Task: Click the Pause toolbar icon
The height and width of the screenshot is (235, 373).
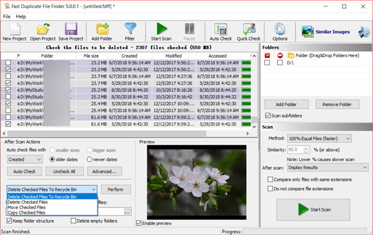Action: coord(190,32)
